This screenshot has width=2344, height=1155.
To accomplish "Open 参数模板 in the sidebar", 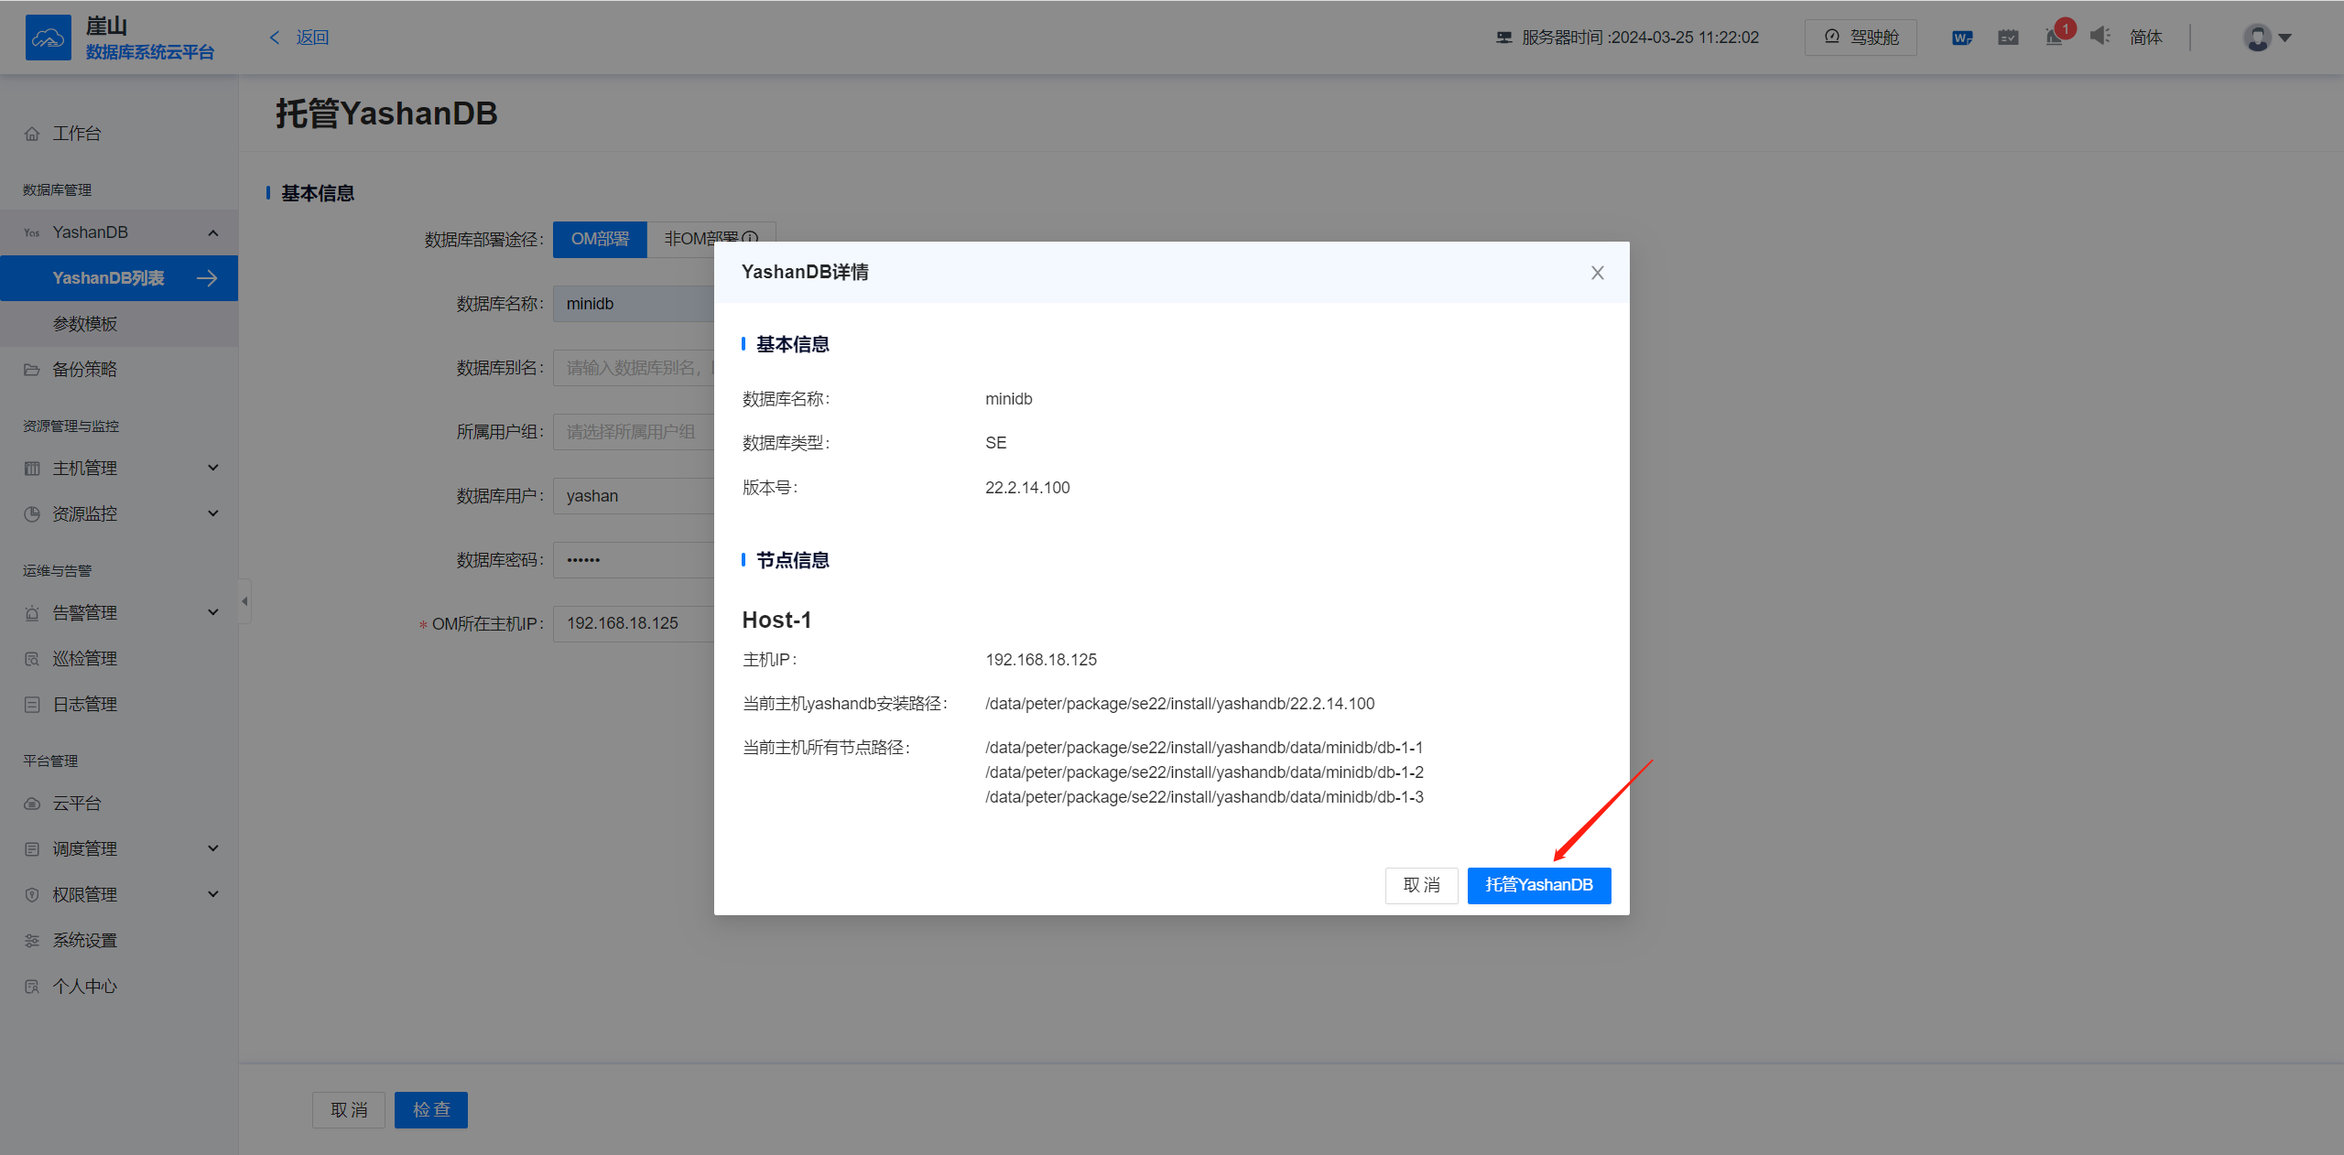I will pyautogui.click(x=85, y=324).
